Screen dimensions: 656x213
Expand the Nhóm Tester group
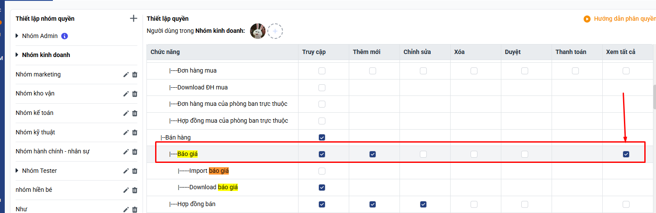pyautogui.click(x=17, y=171)
